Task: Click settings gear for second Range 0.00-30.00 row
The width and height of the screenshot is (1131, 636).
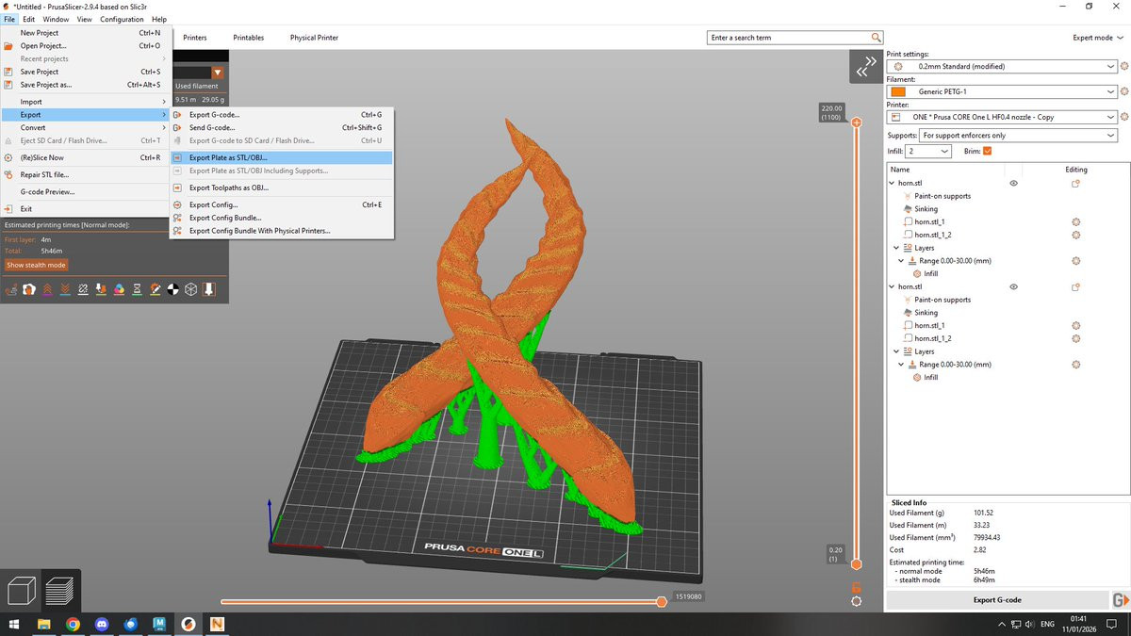Action: coord(1075,365)
